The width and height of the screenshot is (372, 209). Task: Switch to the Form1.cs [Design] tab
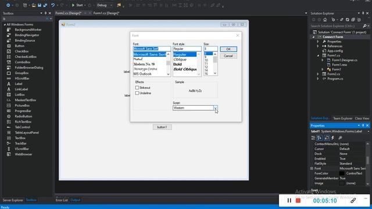[x=106, y=13]
